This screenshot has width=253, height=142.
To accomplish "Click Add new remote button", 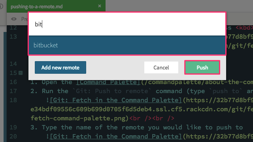I will click(60, 67).
